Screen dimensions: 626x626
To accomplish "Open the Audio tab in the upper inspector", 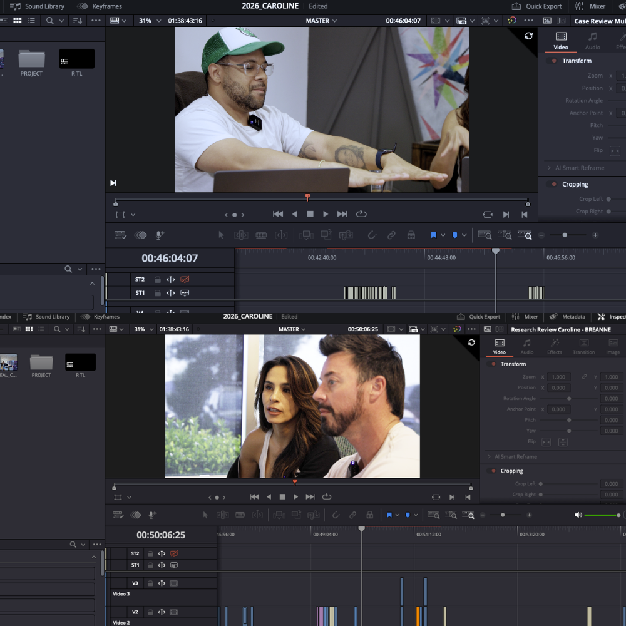I will click(592, 41).
